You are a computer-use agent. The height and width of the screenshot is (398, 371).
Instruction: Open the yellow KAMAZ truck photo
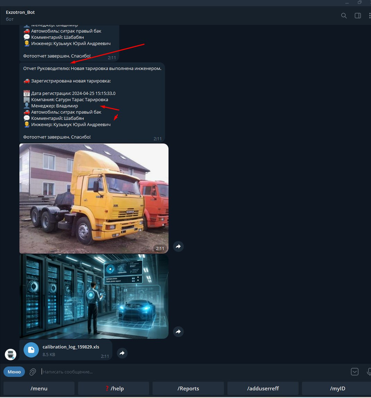(x=94, y=199)
